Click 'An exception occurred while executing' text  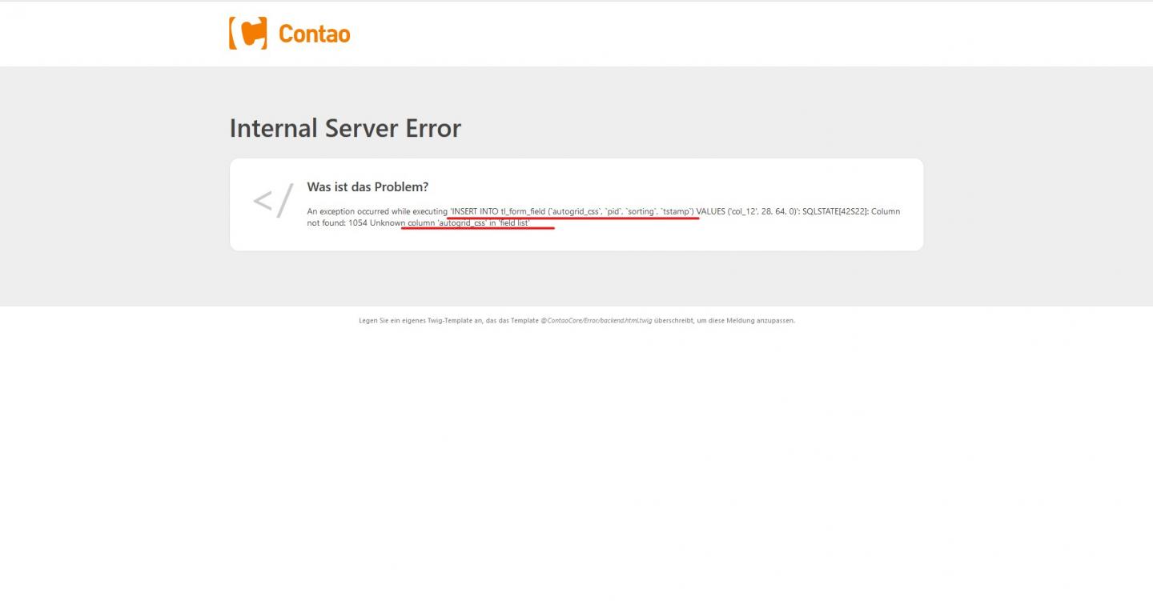point(377,211)
